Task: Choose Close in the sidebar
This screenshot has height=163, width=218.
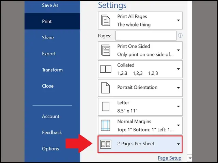Action: 48,86
